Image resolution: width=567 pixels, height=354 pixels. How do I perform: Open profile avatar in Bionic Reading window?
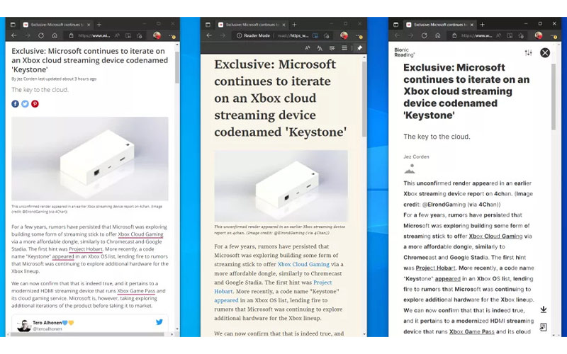point(539,35)
